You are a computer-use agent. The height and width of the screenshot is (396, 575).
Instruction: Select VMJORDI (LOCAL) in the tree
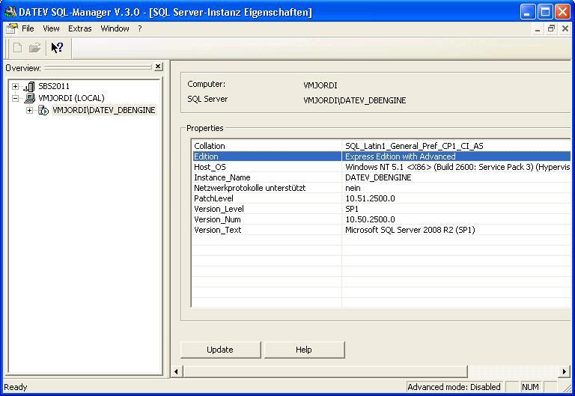[72, 98]
